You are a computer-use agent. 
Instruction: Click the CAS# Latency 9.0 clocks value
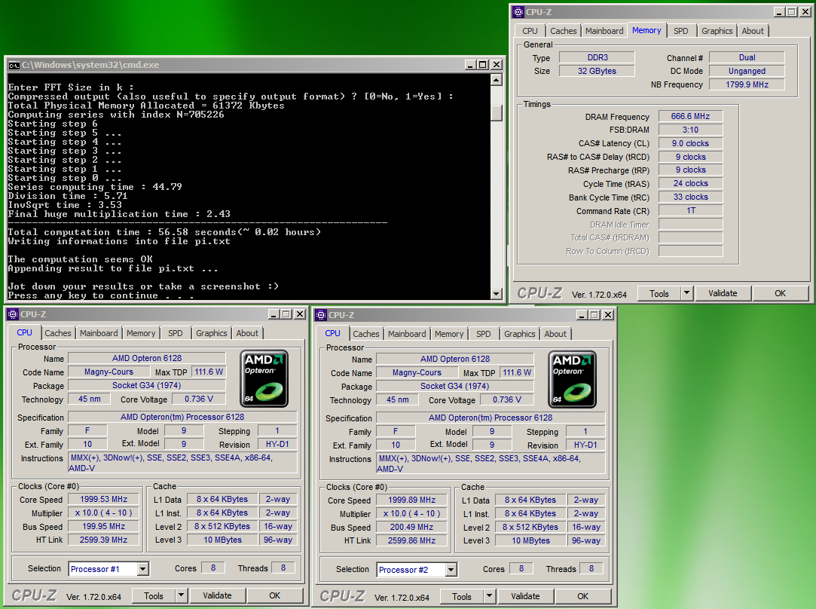point(690,144)
